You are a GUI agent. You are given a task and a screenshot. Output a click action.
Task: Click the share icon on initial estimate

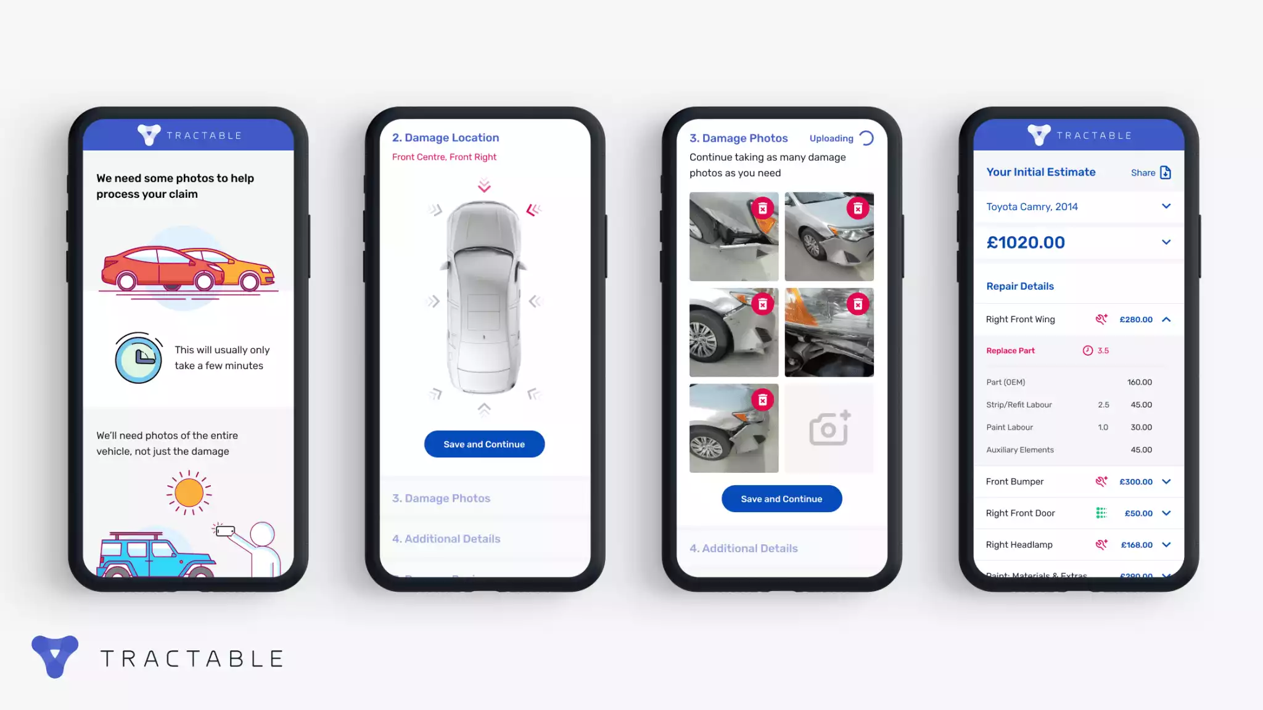(x=1166, y=173)
